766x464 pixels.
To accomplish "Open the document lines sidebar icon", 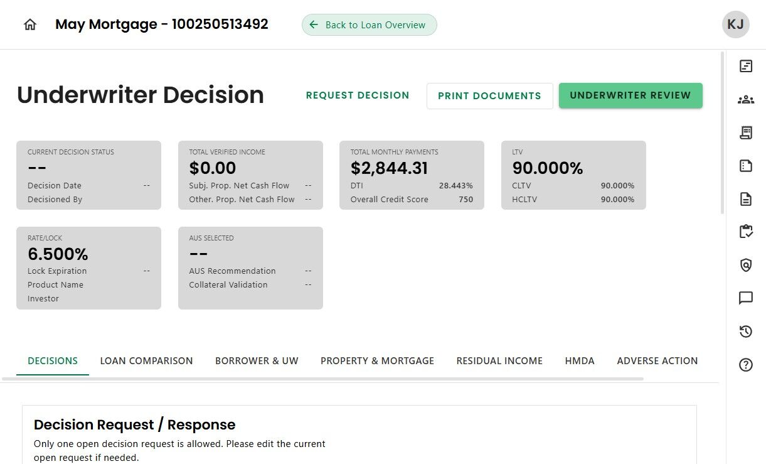I will 746,200.
